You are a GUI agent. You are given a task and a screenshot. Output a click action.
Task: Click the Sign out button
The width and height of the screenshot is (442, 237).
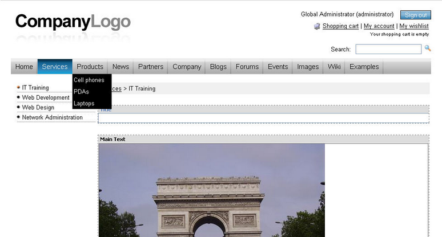click(416, 15)
